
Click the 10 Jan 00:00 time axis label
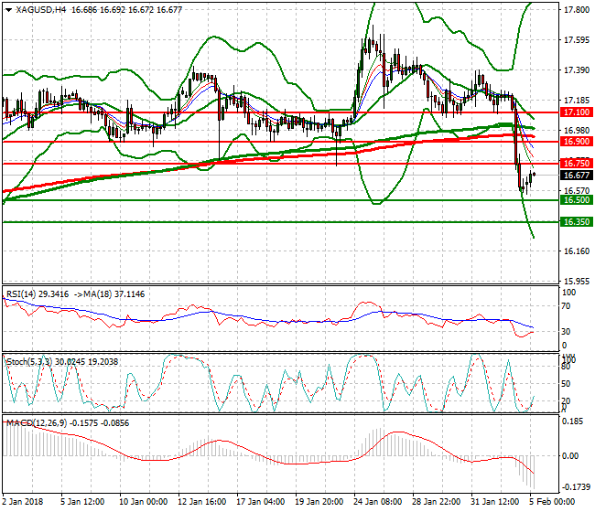point(143,502)
